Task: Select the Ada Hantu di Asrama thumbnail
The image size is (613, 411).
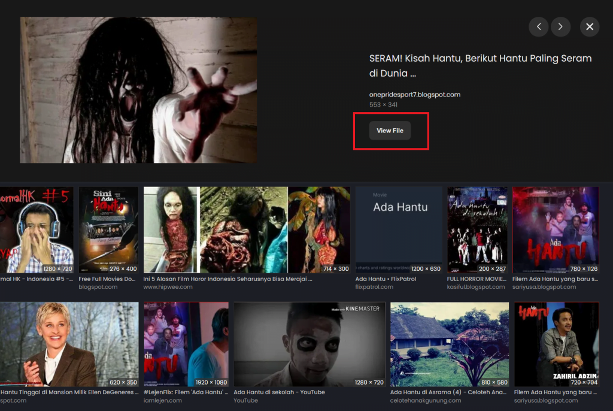Action: [449, 344]
